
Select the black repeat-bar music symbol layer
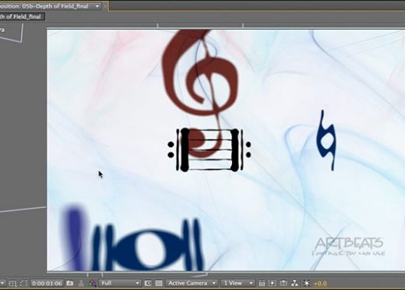click(x=210, y=150)
